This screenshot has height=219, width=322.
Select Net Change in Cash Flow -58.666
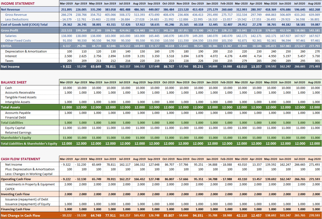[183, 215]
